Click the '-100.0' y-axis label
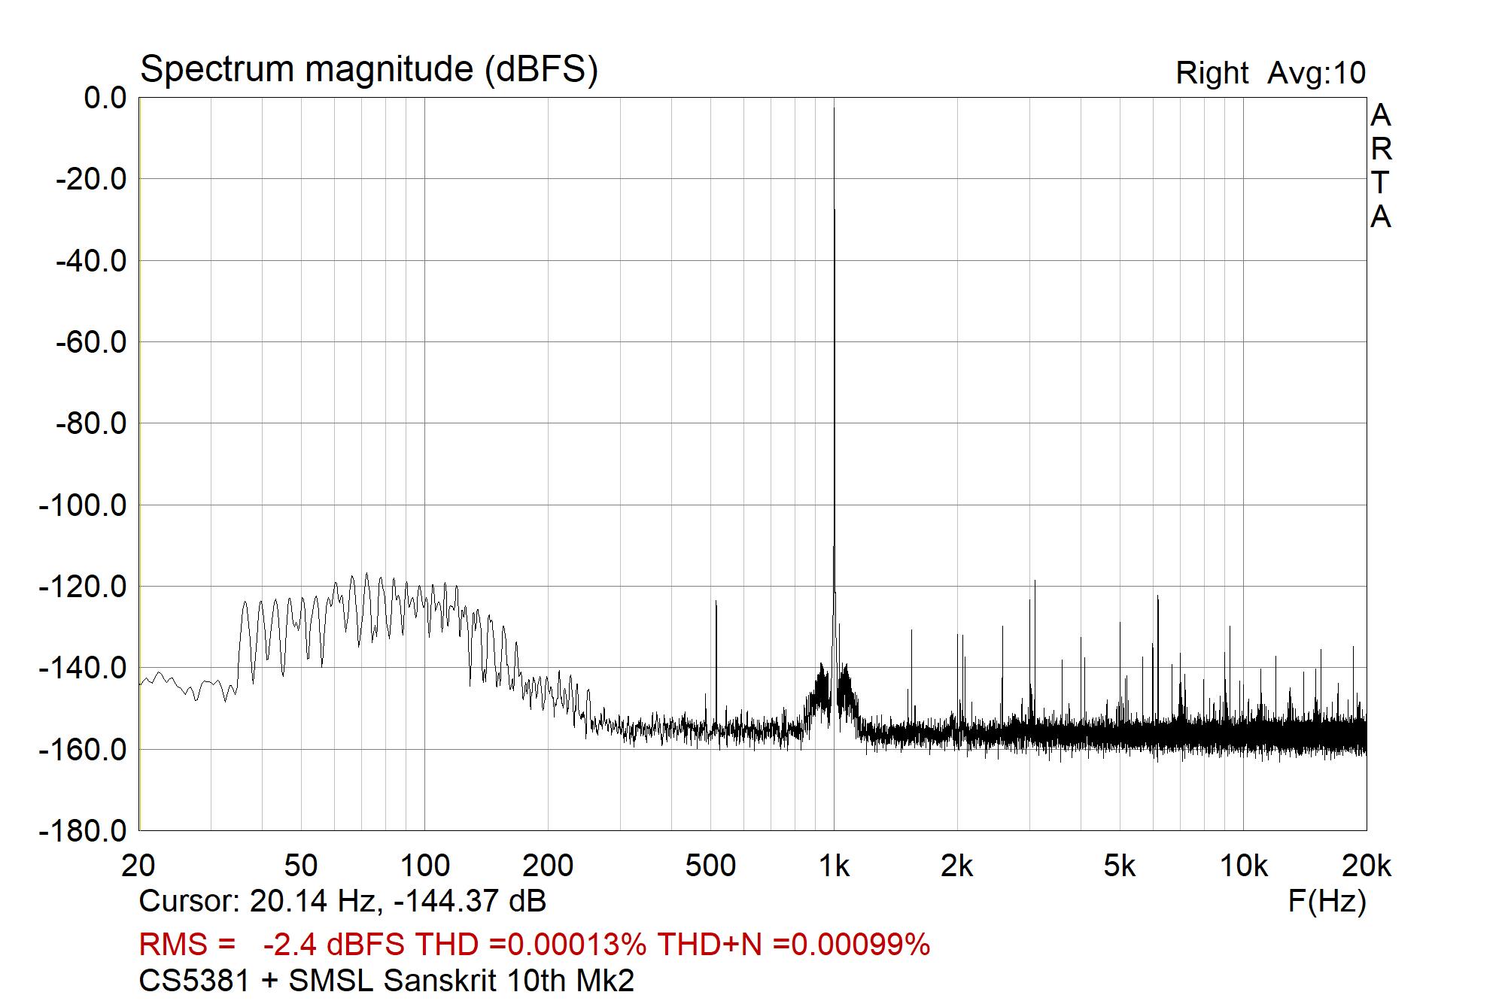Image resolution: width=1505 pixels, height=1001 pixels. [84, 505]
